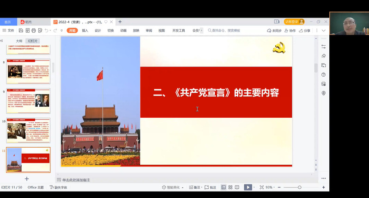Image resolution: width=369 pixels, height=198 pixels.
Task: Open the 插入 ribbon tab
Action: [x=85, y=30]
